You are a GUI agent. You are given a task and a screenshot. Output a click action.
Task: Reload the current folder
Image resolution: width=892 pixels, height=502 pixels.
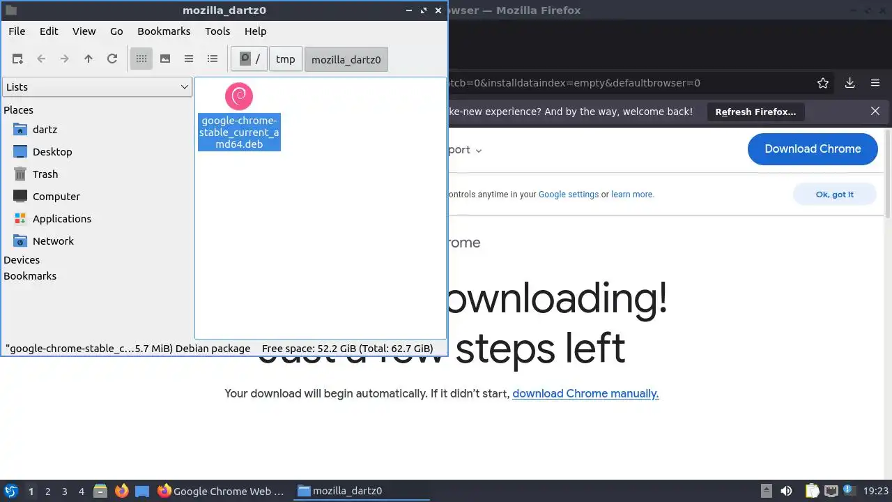112,59
